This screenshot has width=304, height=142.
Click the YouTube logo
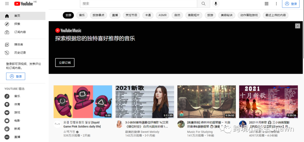click(x=24, y=4)
